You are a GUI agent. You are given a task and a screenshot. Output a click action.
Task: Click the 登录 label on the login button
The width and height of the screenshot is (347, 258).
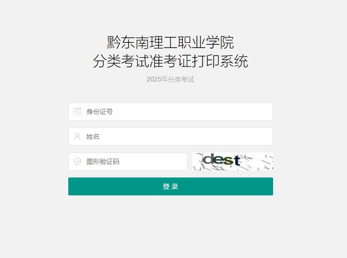click(170, 186)
